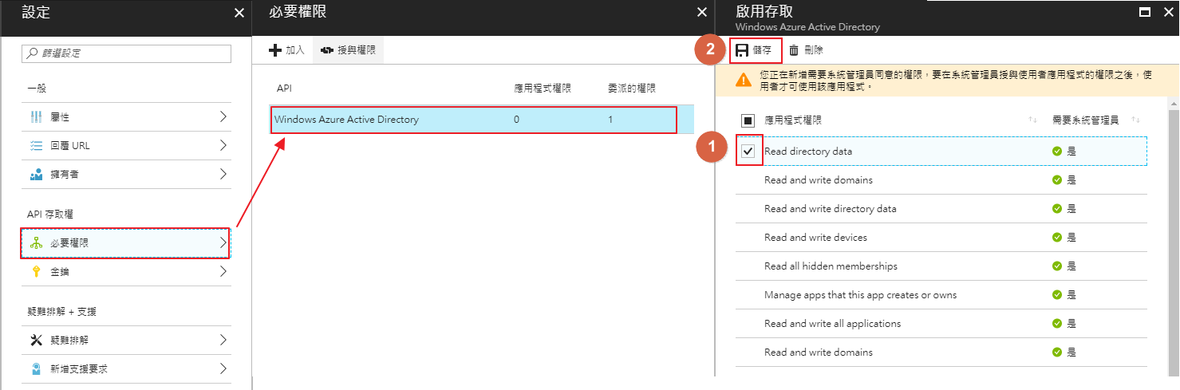Select Read all hidden memberships permission
Viewport: 1180px width, 390px height.
tap(831, 266)
